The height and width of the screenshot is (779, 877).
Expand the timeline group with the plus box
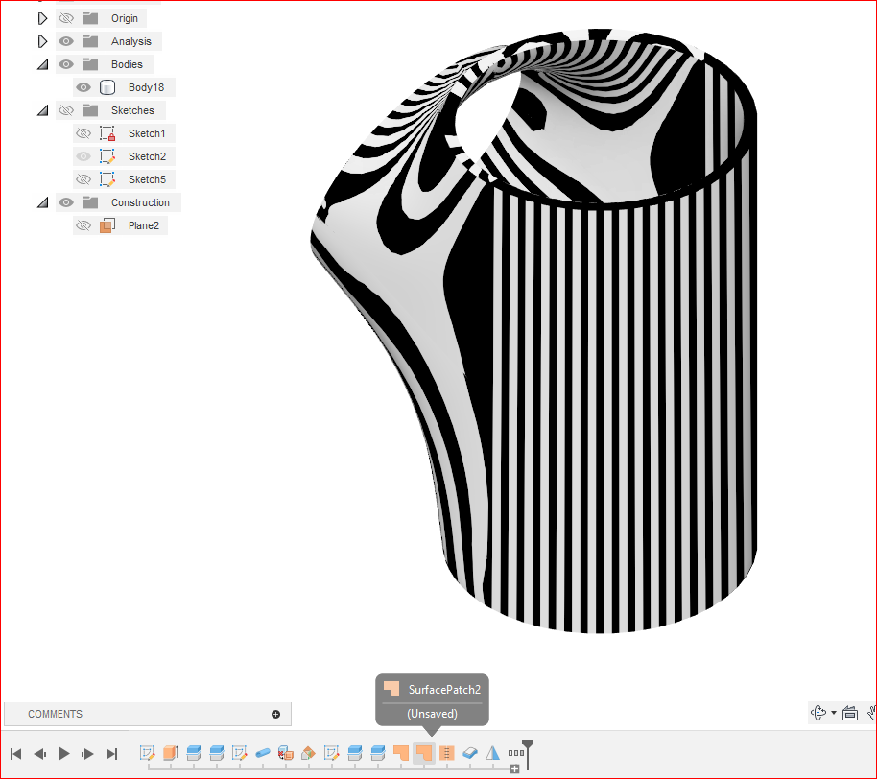coord(514,769)
